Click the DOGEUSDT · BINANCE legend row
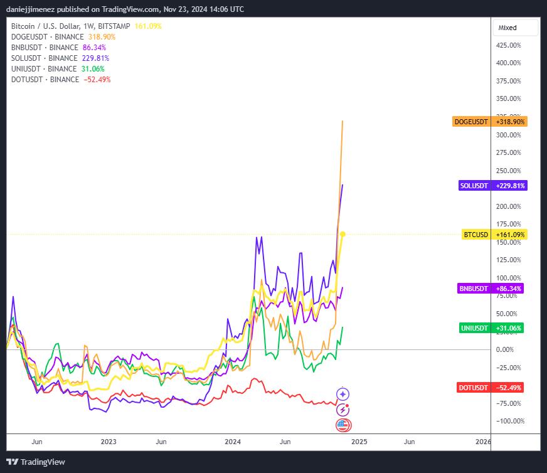547x473 pixels. click(x=63, y=36)
